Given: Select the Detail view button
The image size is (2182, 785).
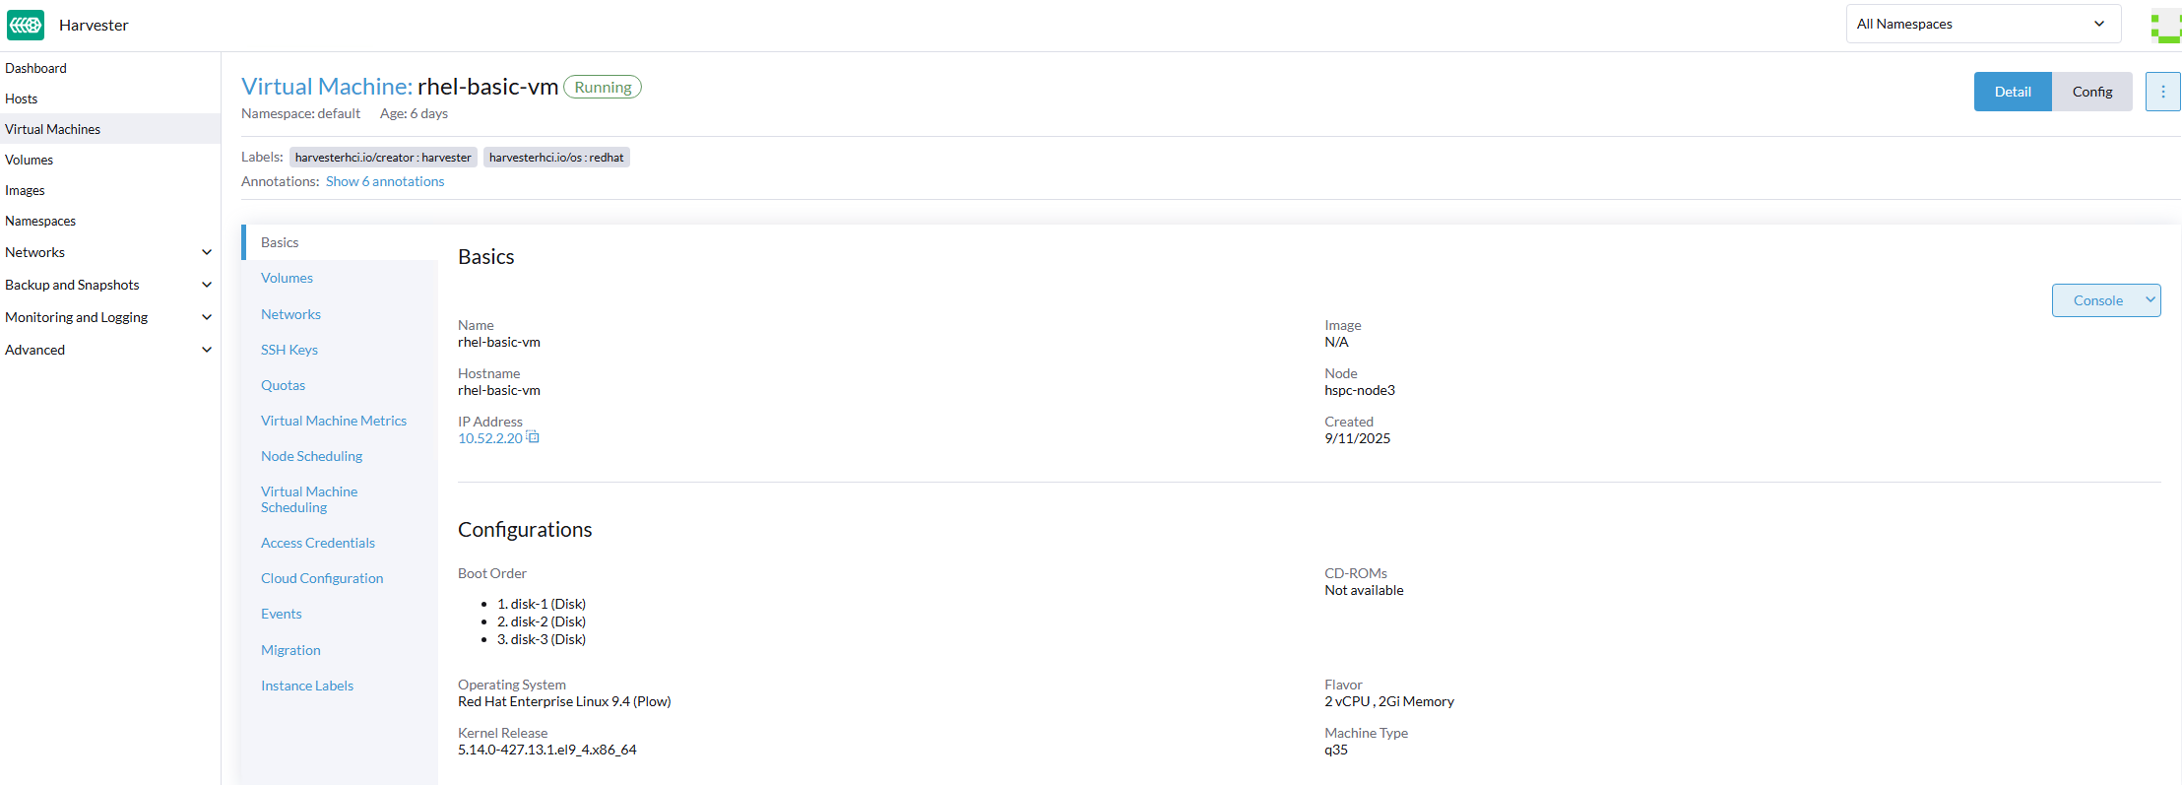Looking at the screenshot, I should [x=2012, y=92].
